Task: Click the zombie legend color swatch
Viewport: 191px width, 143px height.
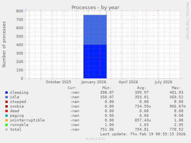Action: click(7, 106)
